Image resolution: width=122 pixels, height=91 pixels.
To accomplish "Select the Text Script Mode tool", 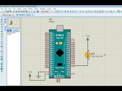I will (2, 29).
